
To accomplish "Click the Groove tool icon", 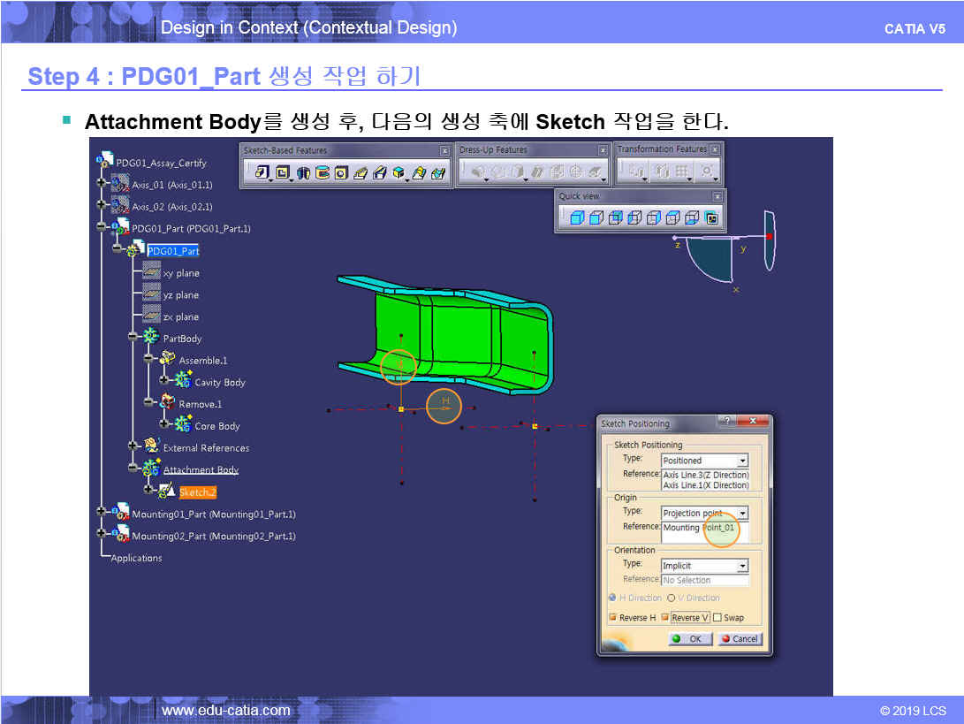I will (x=322, y=173).
